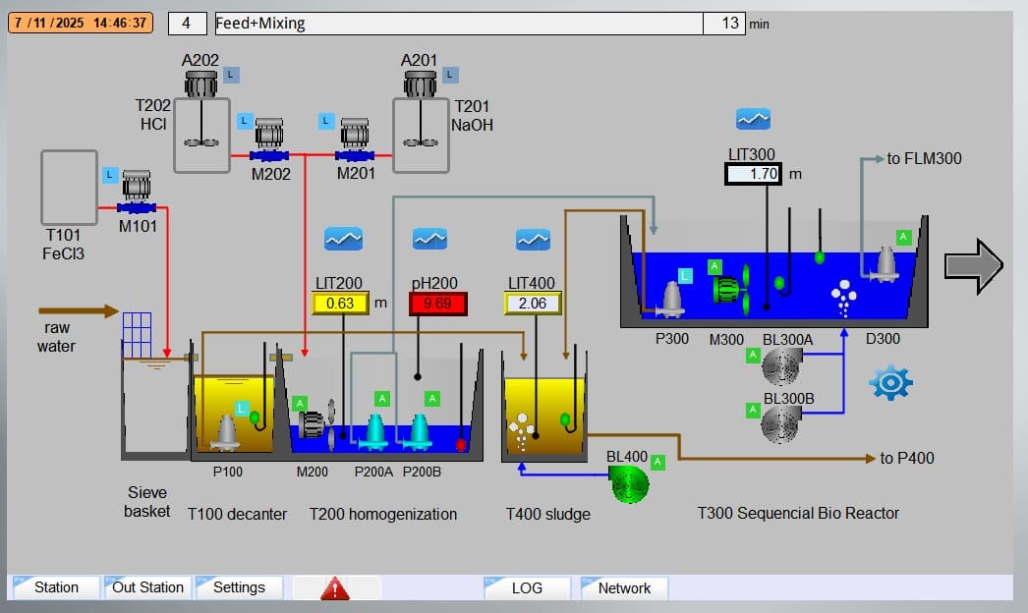The width and height of the screenshot is (1028, 613).
Task: Switch to the Out Station tab
Action: pos(145,587)
